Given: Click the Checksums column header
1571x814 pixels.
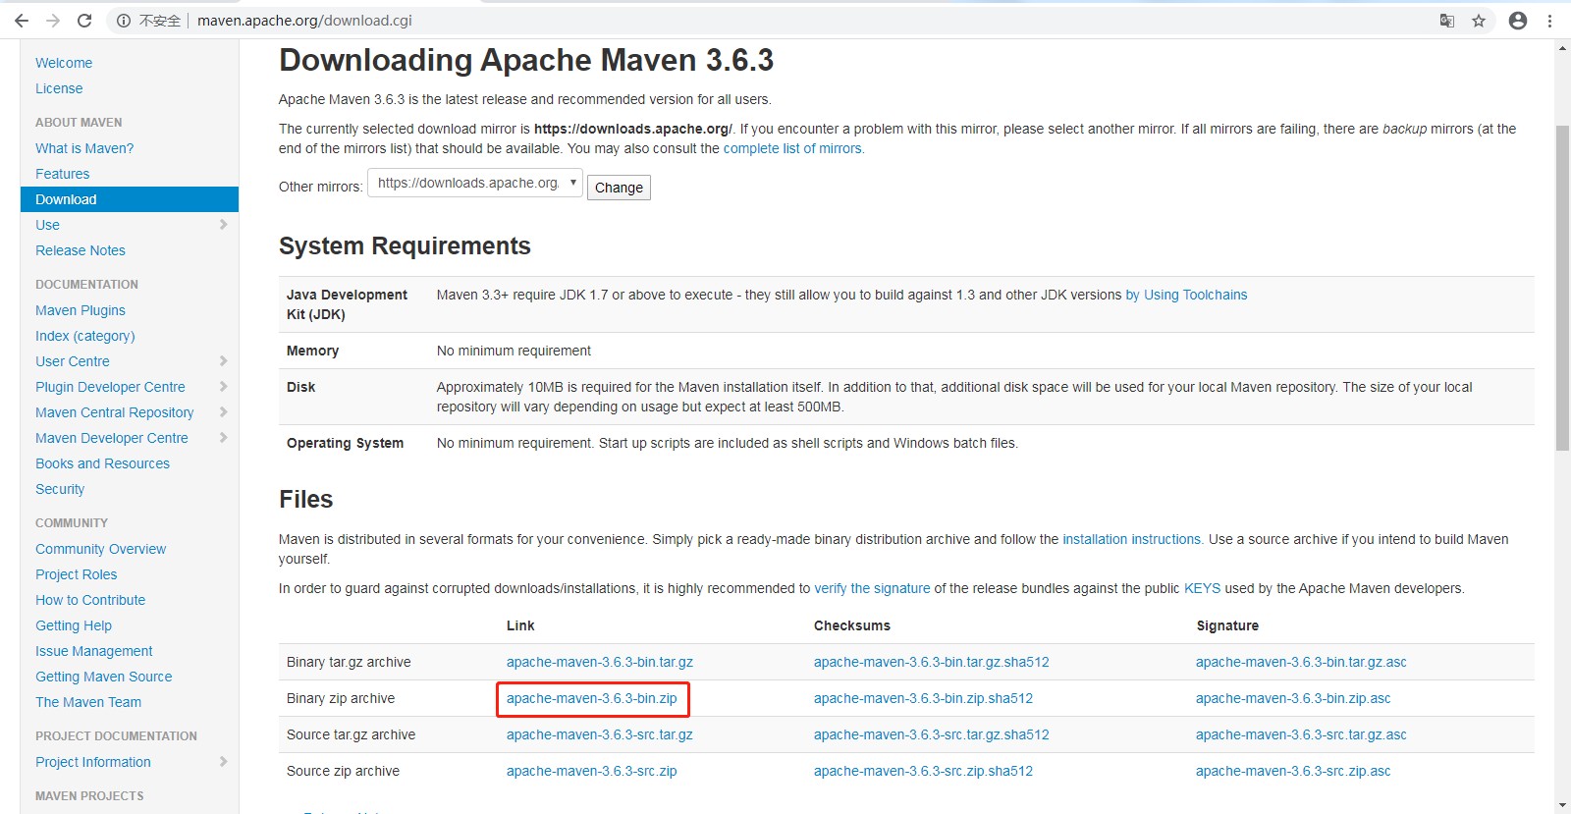Looking at the screenshot, I should pos(852,625).
